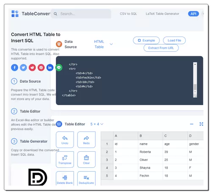Click the Load File button
This screenshot has width=212, height=194.
coord(174,40)
